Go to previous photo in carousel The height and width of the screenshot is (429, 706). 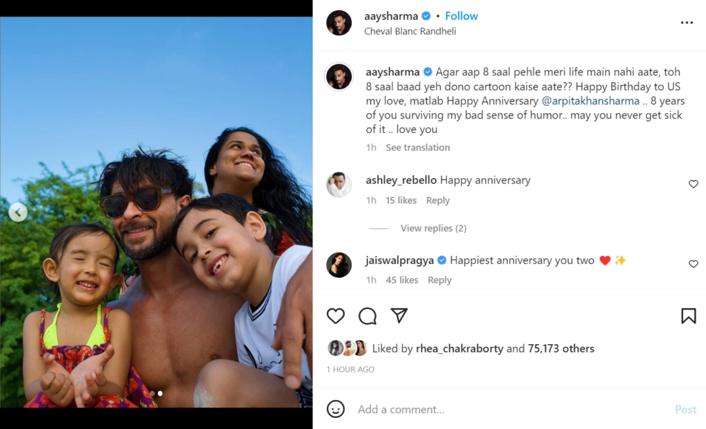click(18, 212)
